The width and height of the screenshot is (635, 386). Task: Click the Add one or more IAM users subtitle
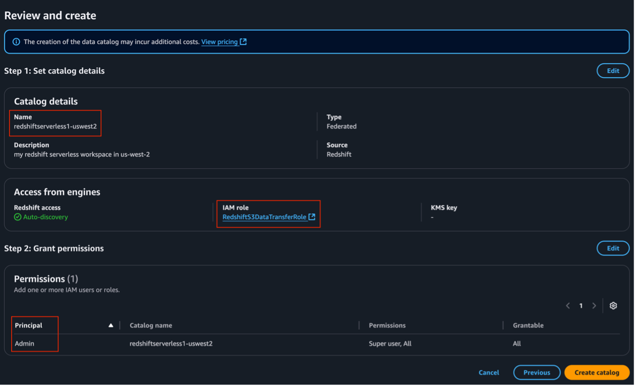point(67,290)
